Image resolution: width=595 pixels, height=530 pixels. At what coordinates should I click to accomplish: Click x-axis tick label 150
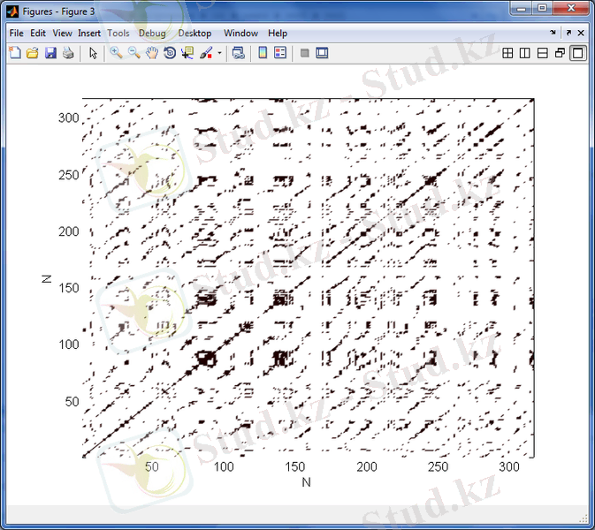click(x=294, y=466)
